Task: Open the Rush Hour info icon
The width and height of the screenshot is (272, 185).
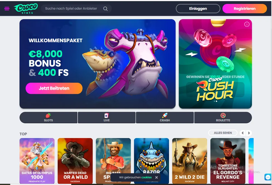Action: pyautogui.click(x=247, y=24)
